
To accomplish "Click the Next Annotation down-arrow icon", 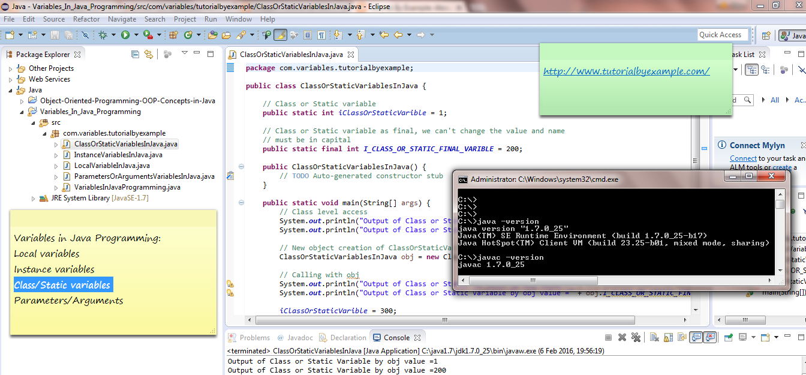I will [x=338, y=35].
